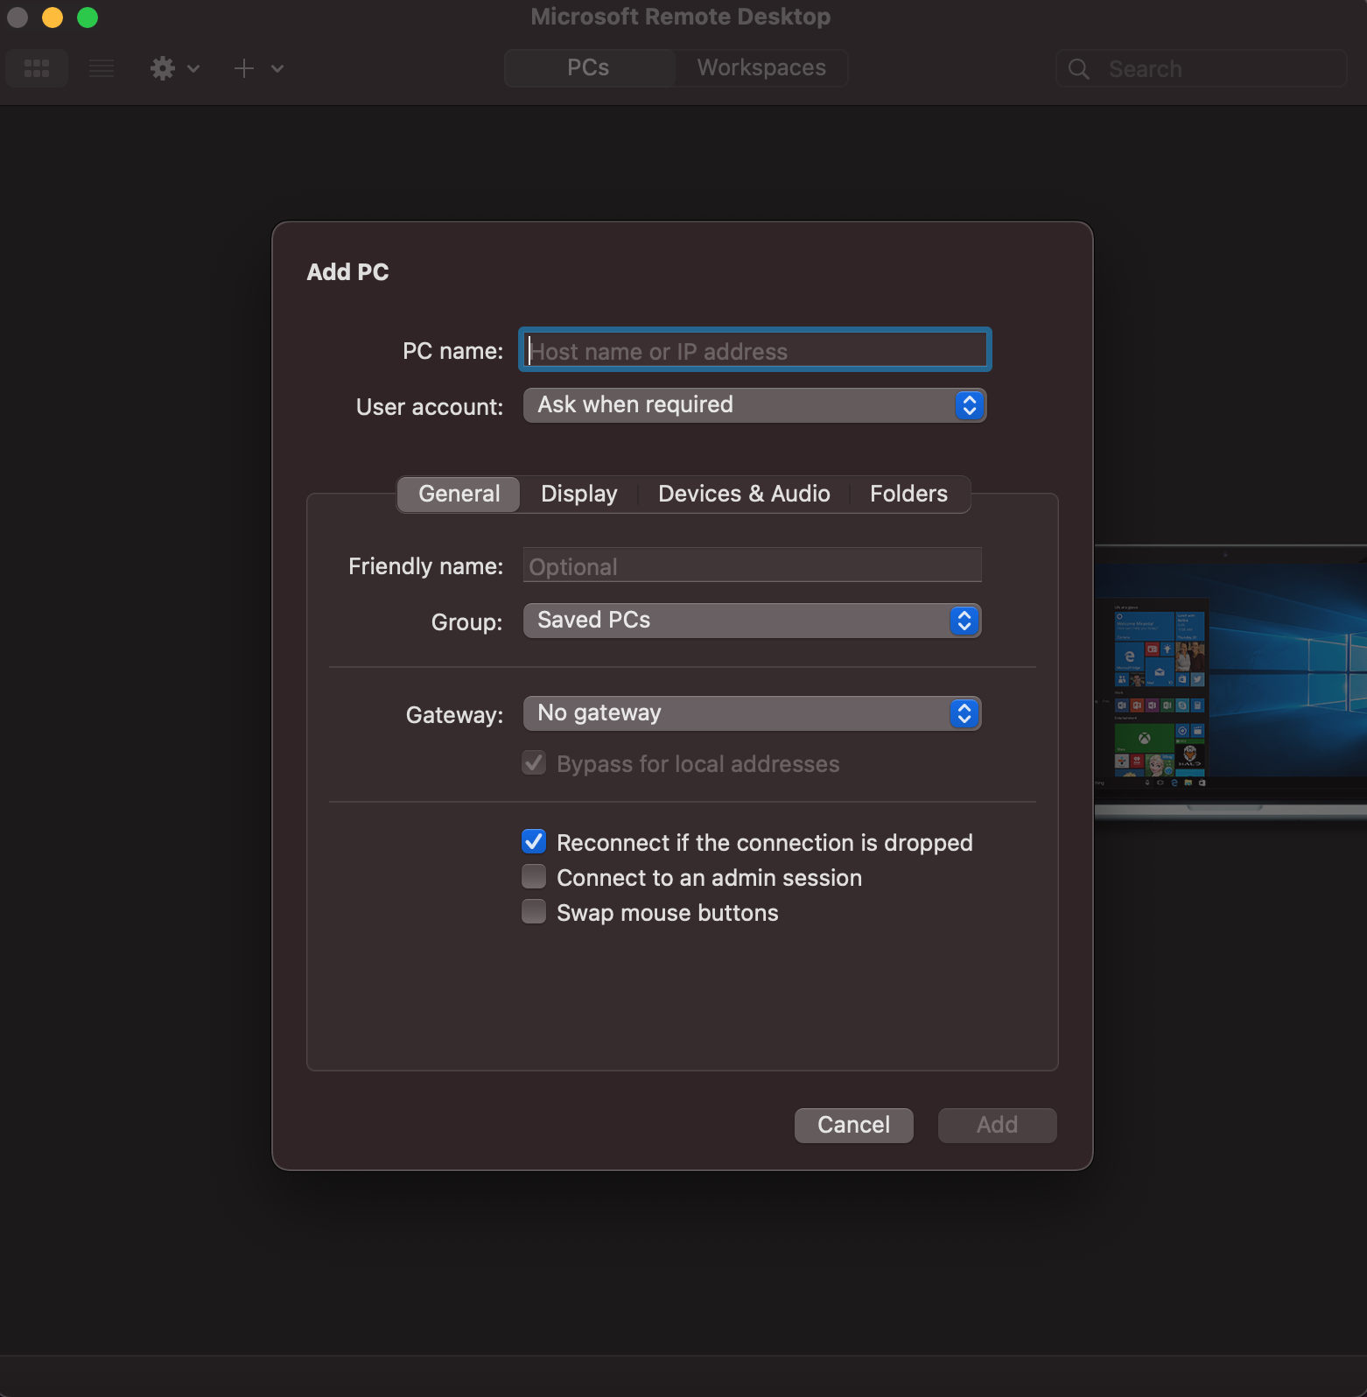The height and width of the screenshot is (1397, 1367).
Task: Click the green zoom window button
Action: click(88, 18)
